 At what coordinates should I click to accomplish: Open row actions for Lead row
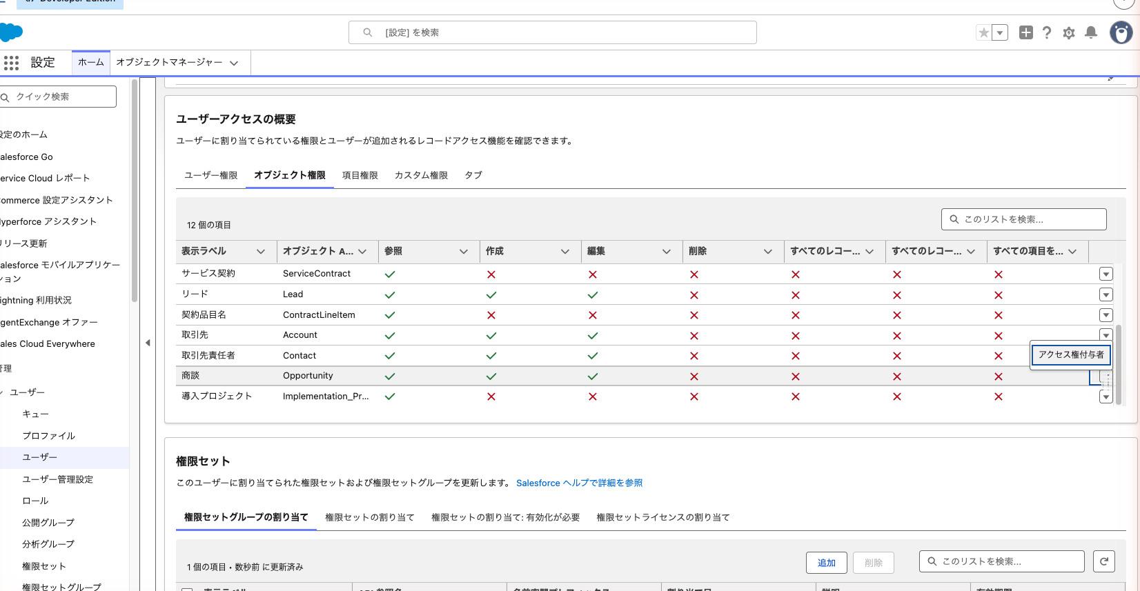[1106, 294]
